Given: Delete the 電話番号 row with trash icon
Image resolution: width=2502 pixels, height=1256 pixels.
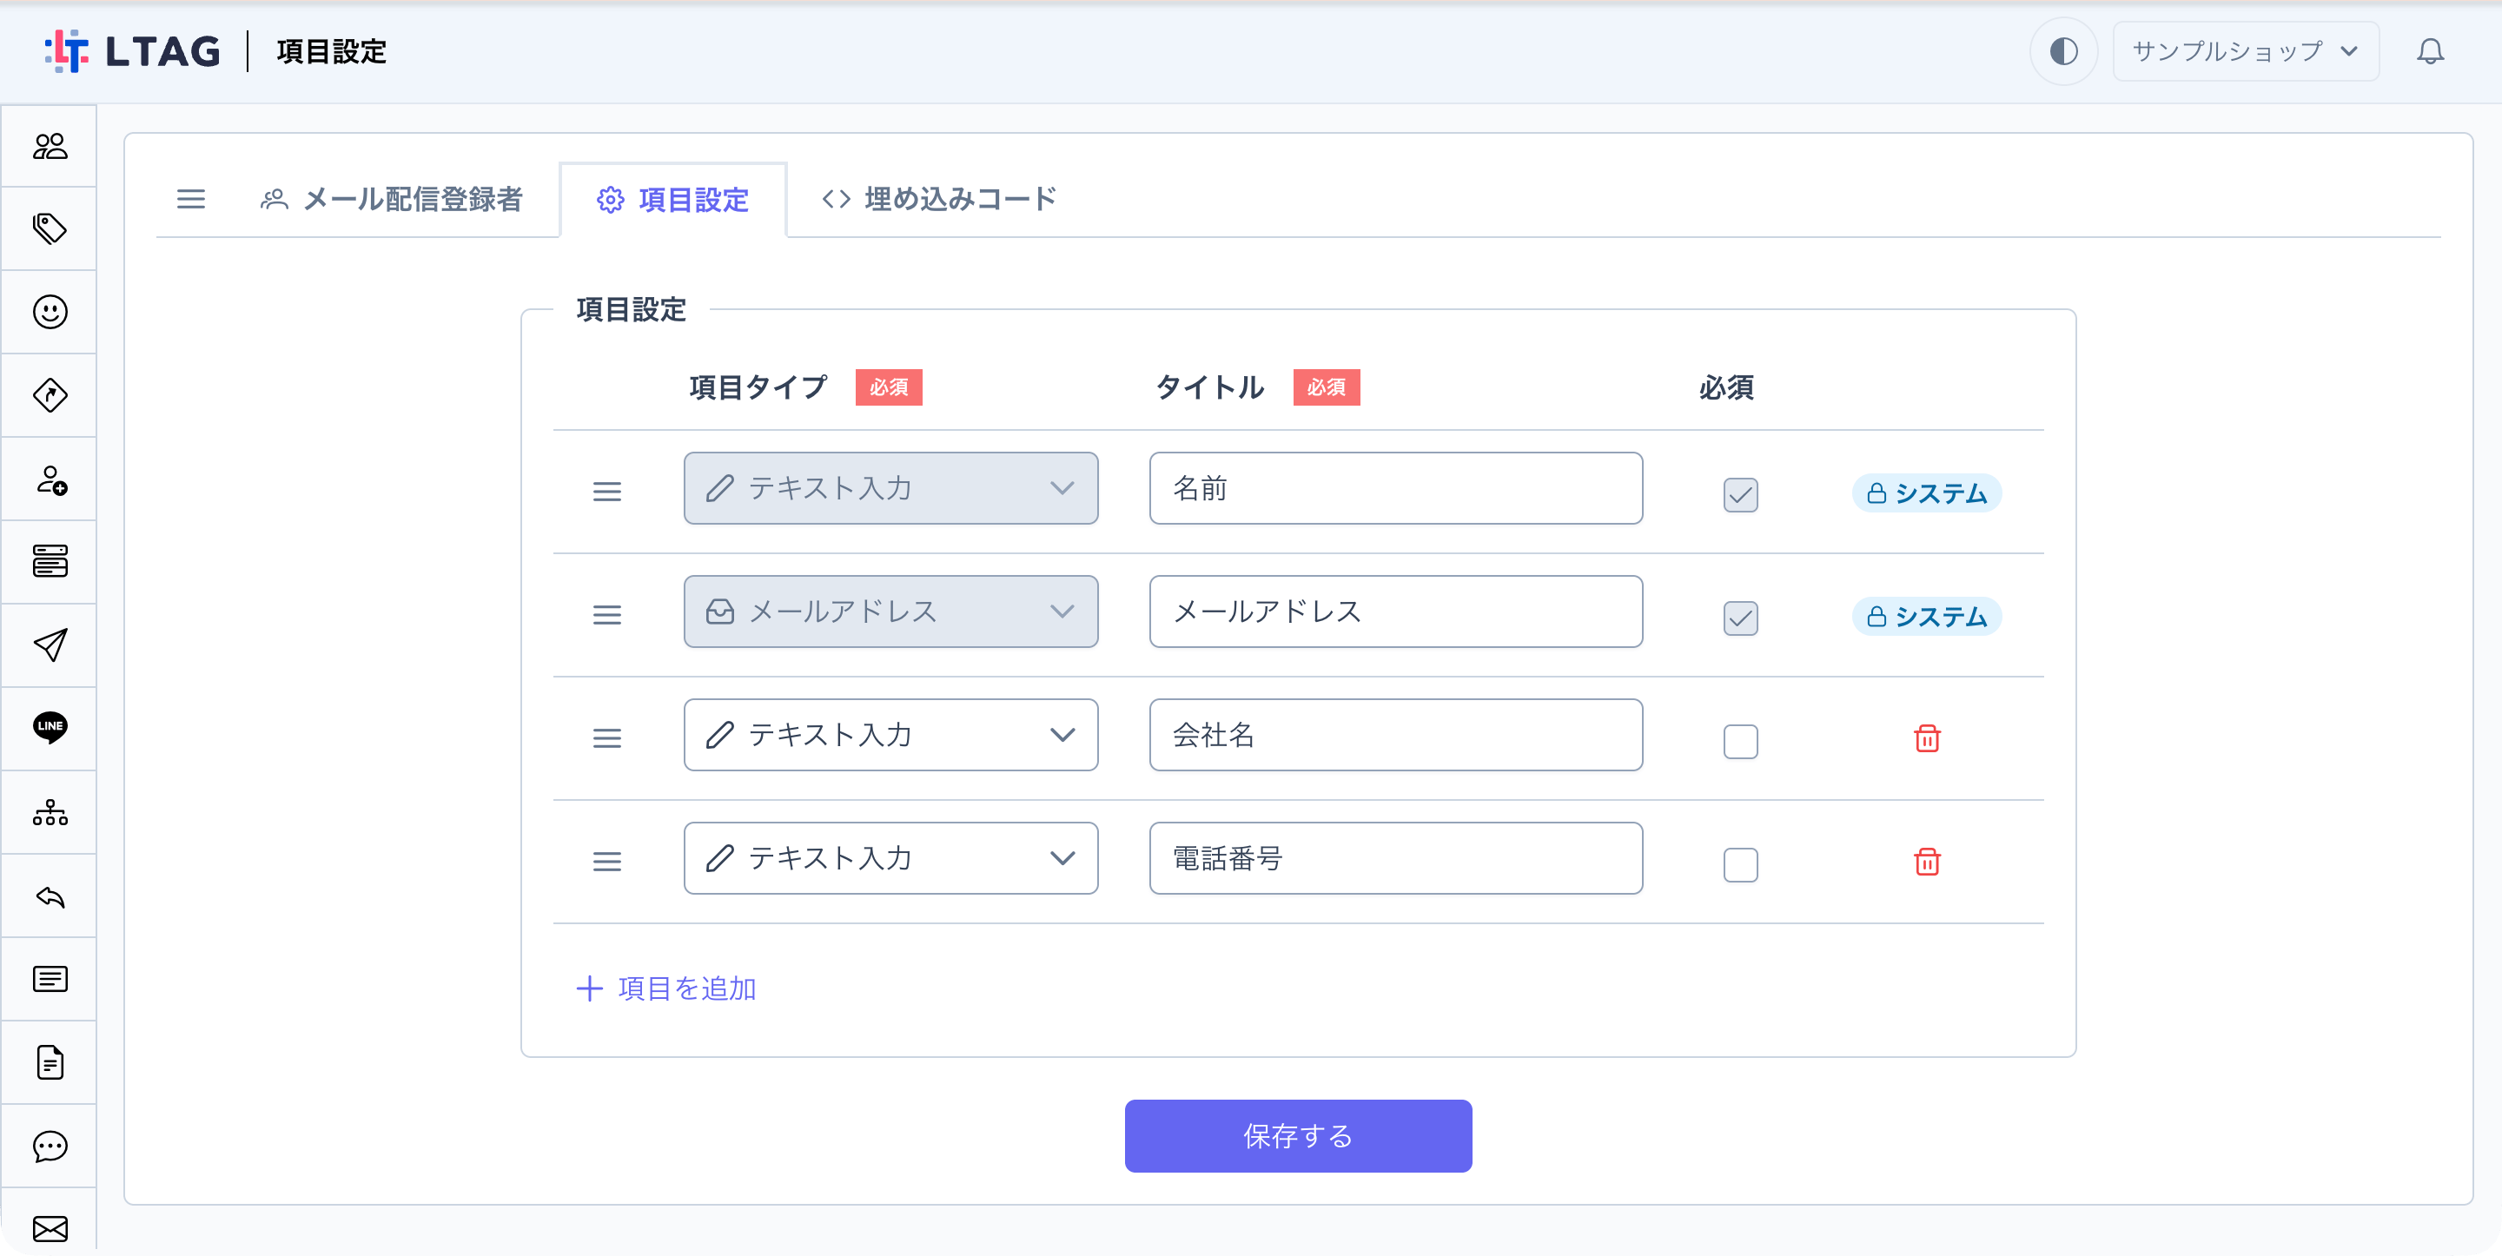Looking at the screenshot, I should point(1927,863).
